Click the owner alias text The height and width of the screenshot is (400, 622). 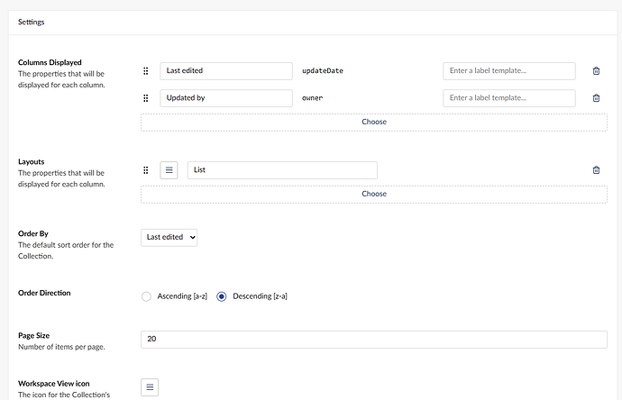(312, 98)
